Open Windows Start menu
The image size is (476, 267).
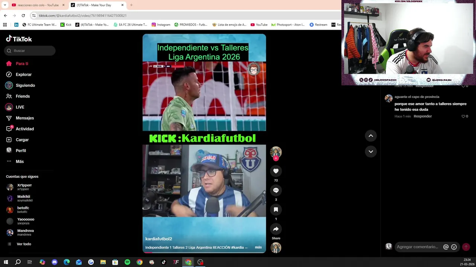coord(6,262)
